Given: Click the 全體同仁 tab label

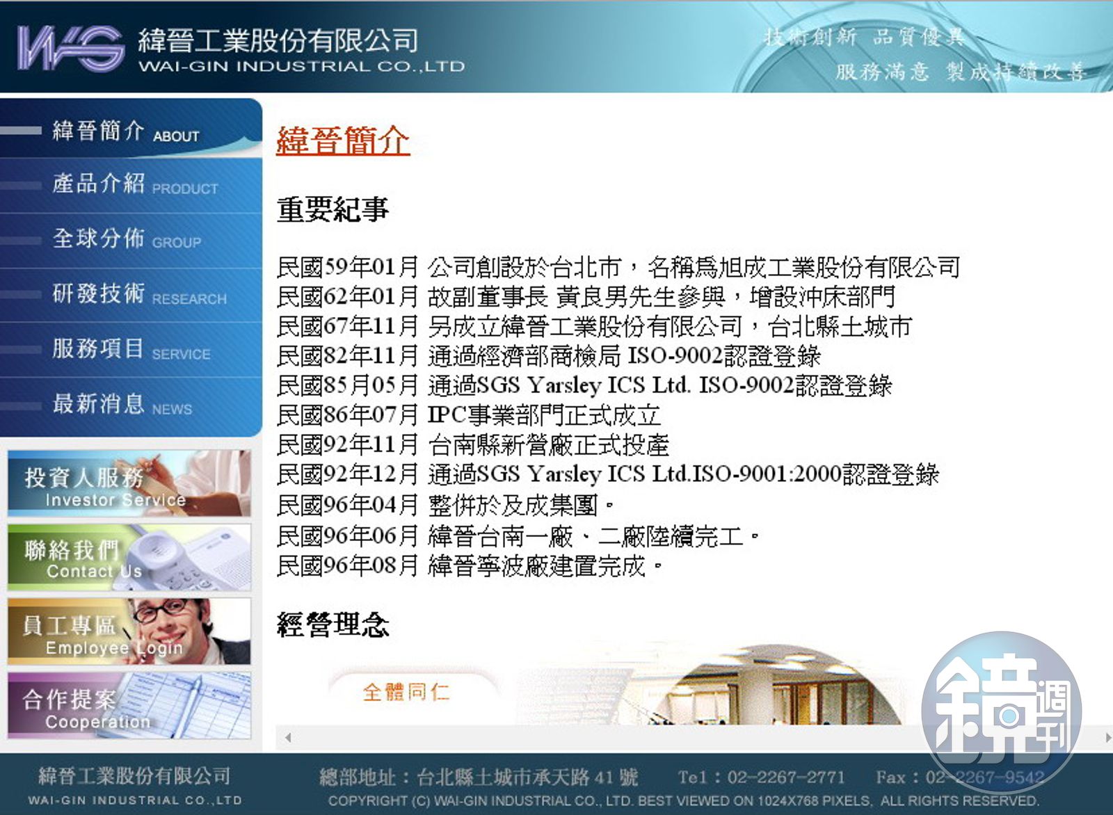Looking at the screenshot, I should pyautogui.click(x=406, y=692).
